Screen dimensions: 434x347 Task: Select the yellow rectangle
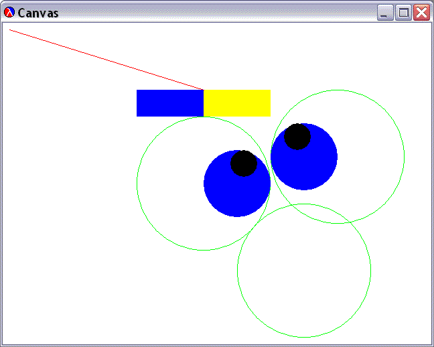click(x=237, y=103)
